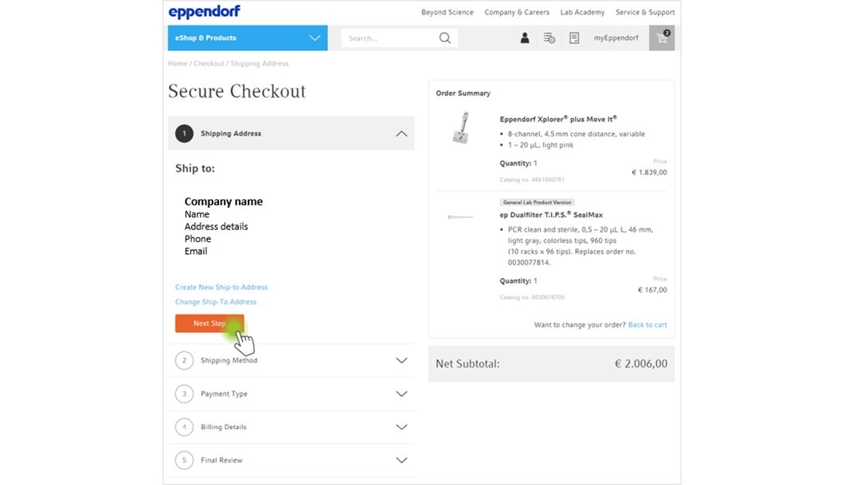The height and width of the screenshot is (485, 860).
Task: Click Change Ship-To Address link
Action: (216, 302)
